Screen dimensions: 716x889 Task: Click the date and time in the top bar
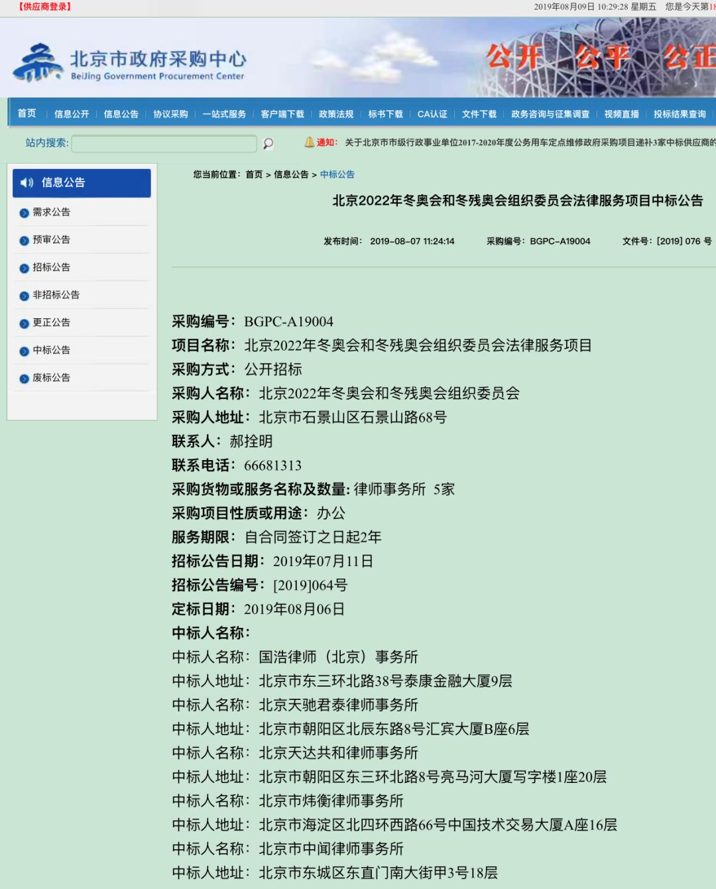pyautogui.click(x=595, y=7)
